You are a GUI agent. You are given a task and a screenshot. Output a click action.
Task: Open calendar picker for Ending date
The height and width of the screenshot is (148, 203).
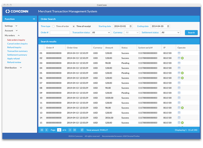168,26
